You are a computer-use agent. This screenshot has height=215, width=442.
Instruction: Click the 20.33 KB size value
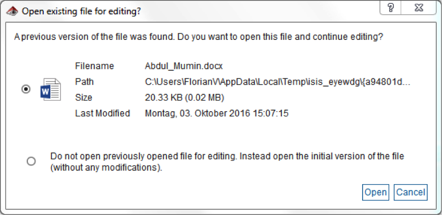pyautogui.click(x=184, y=98)
